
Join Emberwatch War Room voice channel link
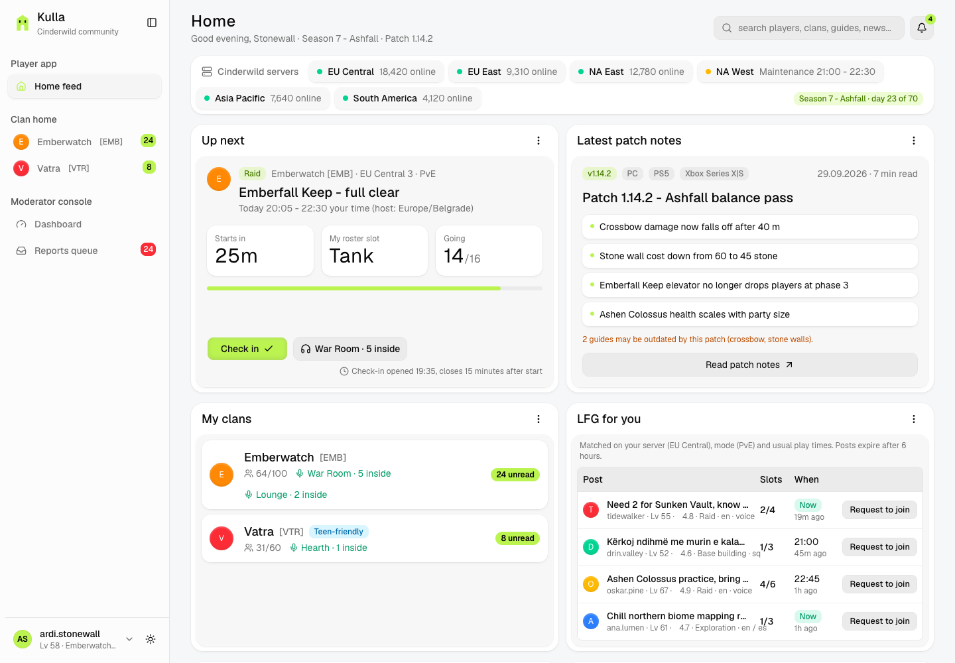[x=343, y=473]
